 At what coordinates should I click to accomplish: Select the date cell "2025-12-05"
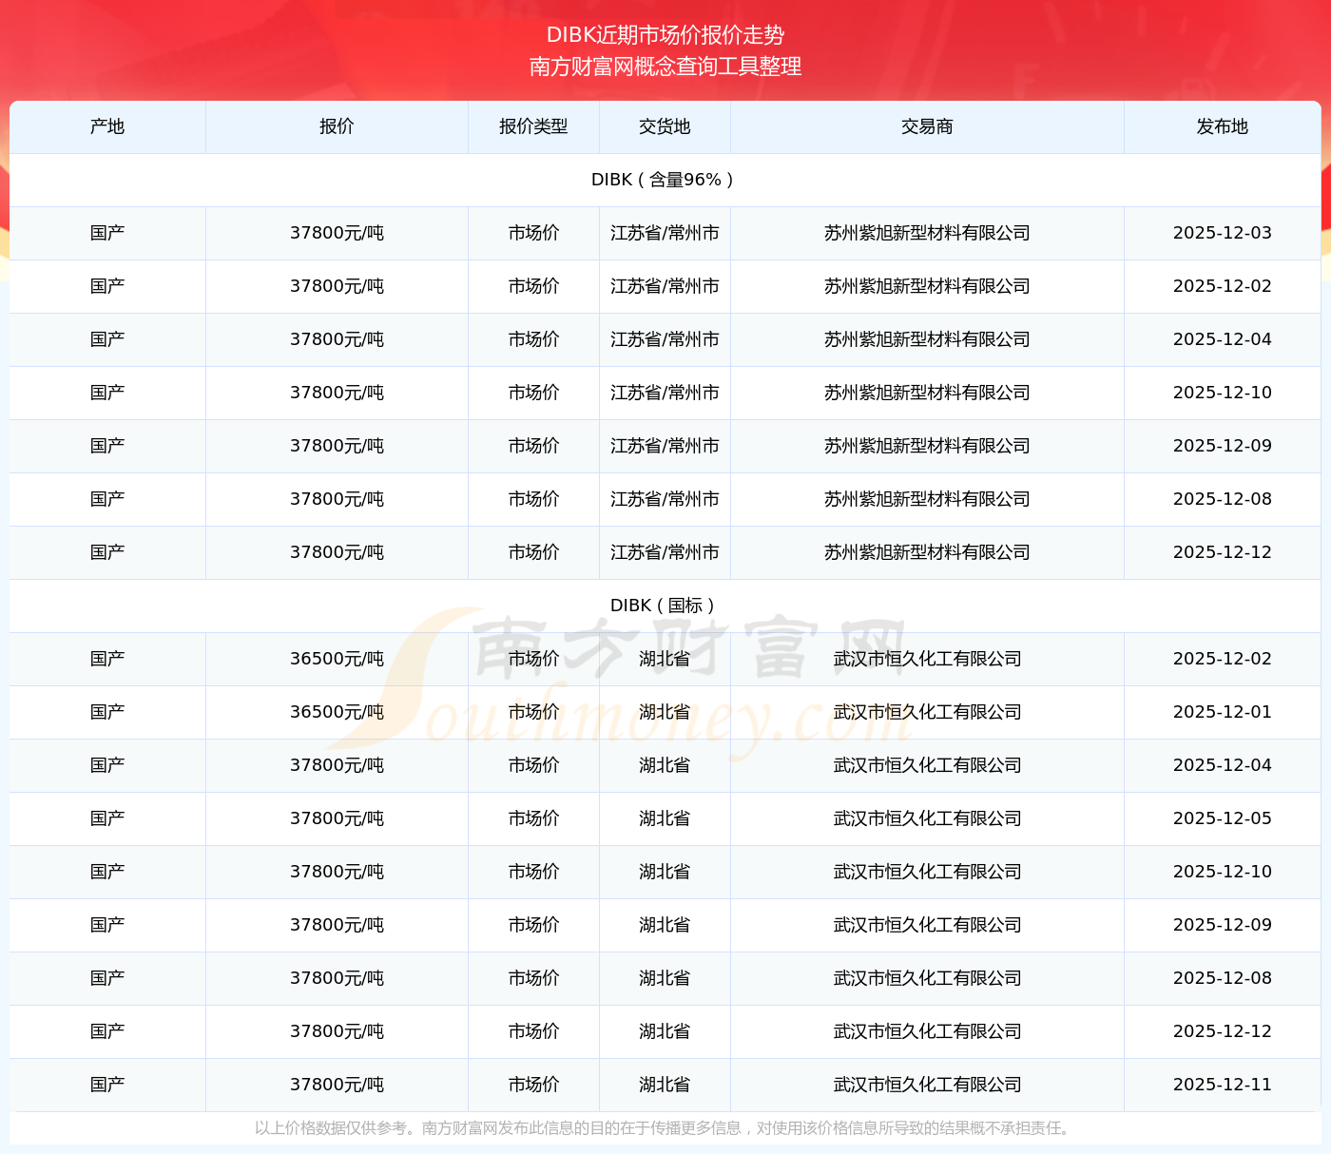(x=1223, y=818)
